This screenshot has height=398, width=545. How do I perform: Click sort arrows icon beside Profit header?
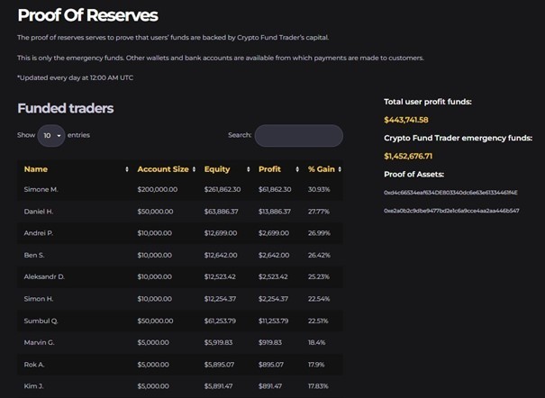pos(297,169)
